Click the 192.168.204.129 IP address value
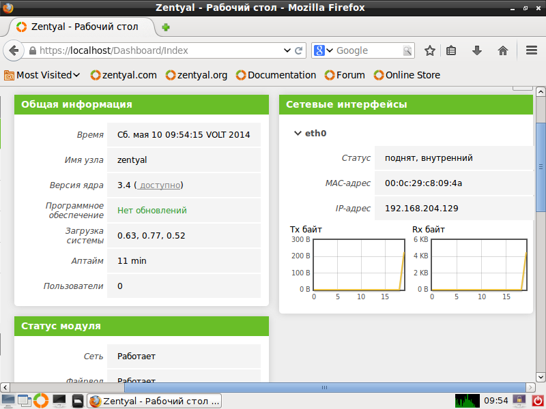This screenshot has height=409, width=546. tap(421, 209)
